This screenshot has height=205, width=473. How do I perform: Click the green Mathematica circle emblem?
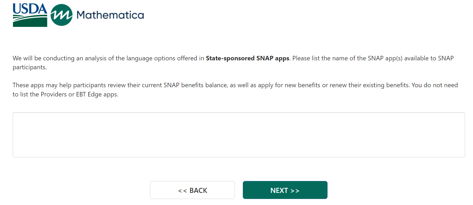tap(61, 15)
